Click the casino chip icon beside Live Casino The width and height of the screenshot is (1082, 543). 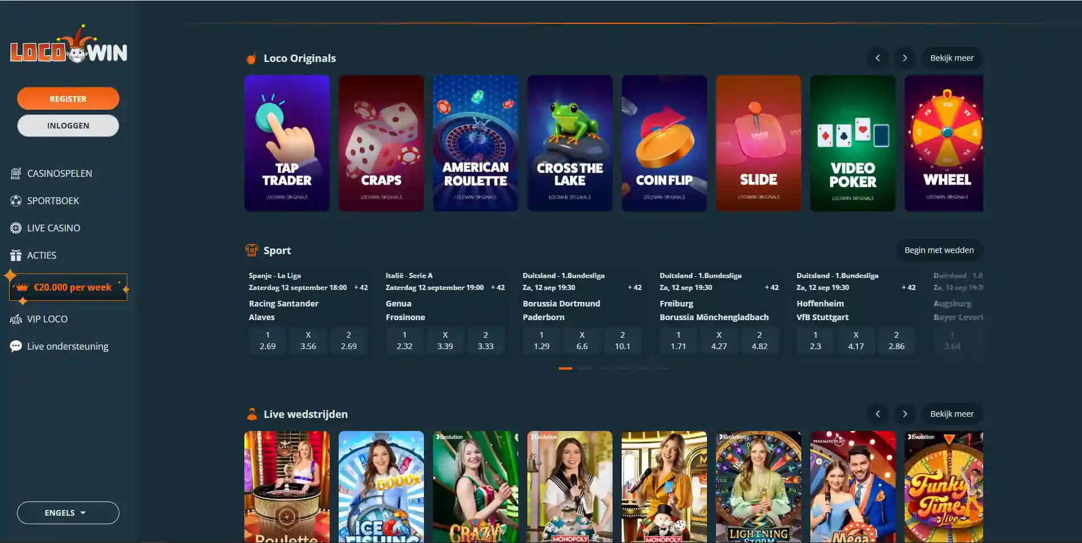click(x=16, y=228)
